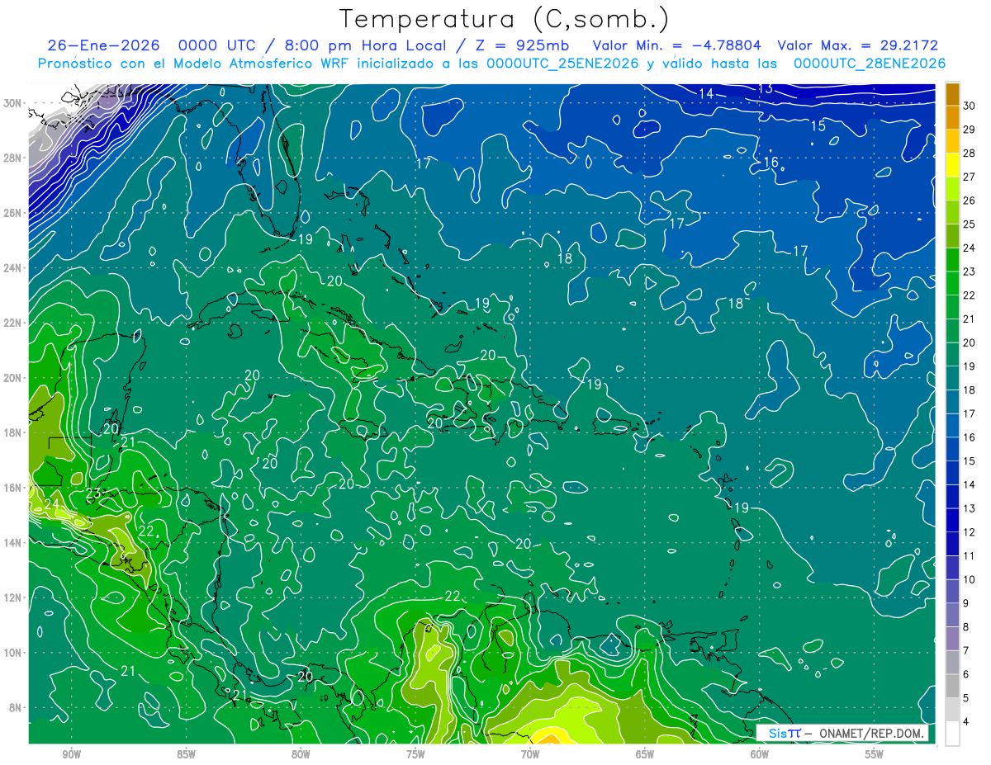Click the color bar scale number 29
This screenshot has width=991, height=765.
(969, 130)
